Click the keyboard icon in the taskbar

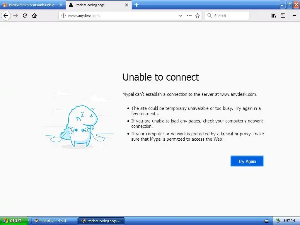click(x=266, y=221)
